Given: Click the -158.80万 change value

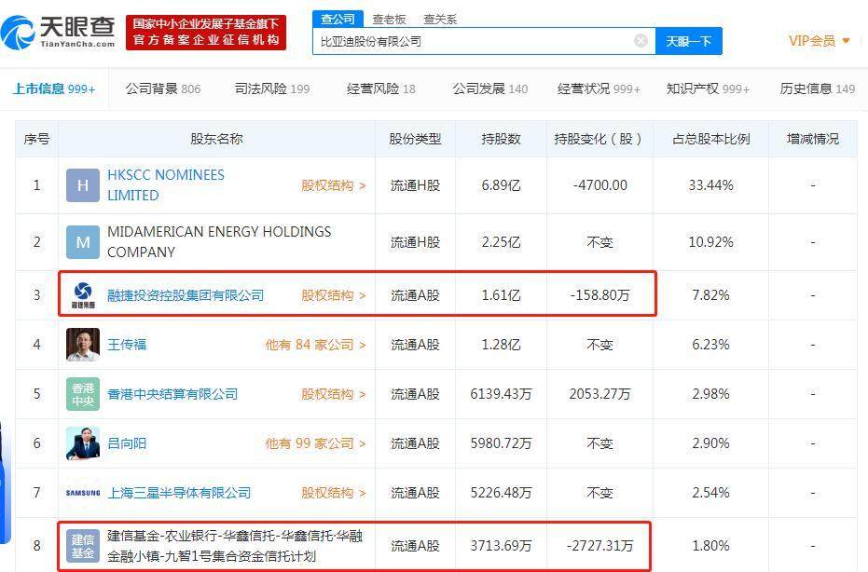Looking at the screenshot, I should point(600,295).
